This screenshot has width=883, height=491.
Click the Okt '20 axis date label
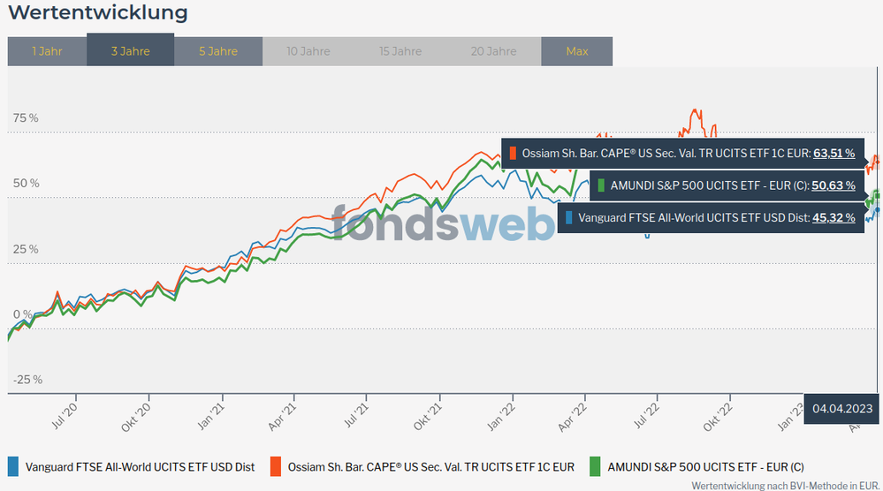136,418
